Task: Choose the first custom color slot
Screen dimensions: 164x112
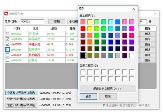Action: click(x=83, y=72)
